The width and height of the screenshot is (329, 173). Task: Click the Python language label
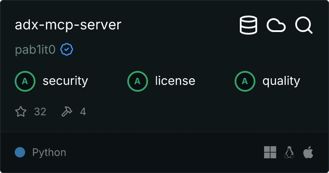point(49,153)
